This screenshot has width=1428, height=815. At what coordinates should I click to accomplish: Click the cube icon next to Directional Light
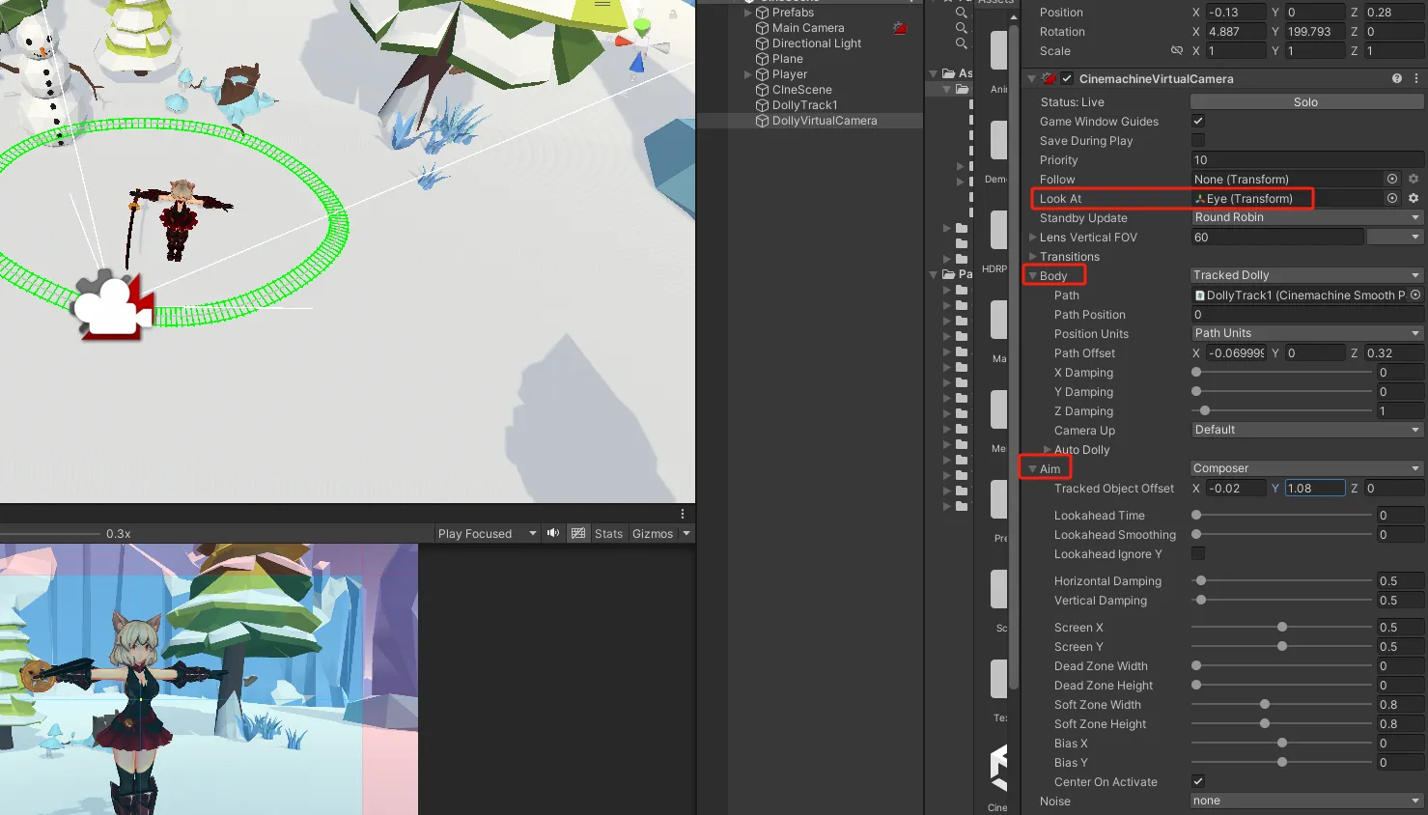point(762,43)
